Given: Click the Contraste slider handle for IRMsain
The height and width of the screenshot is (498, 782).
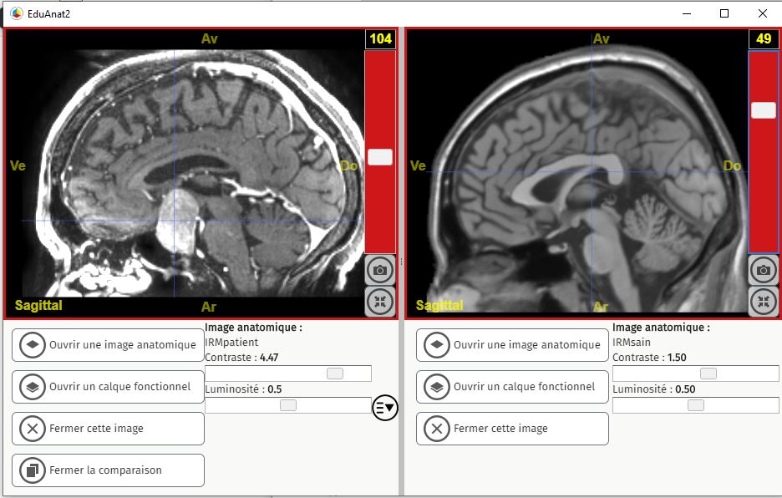Looking at the screenshot, I should pos(708,373).
